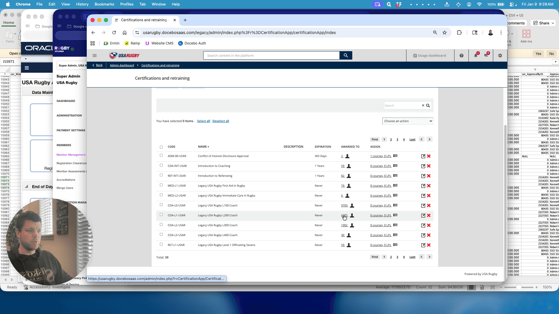Jump to the Last page in top pagination

[412, 140]
